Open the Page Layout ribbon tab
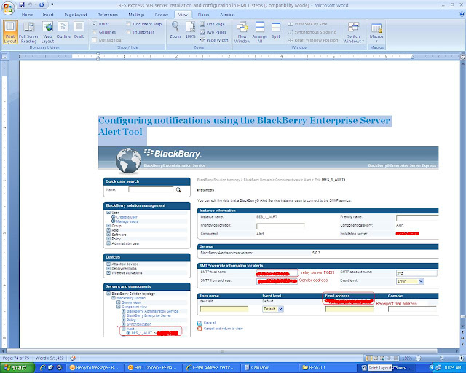The height and width of the screenshot is (373, 466). [76, 15]
